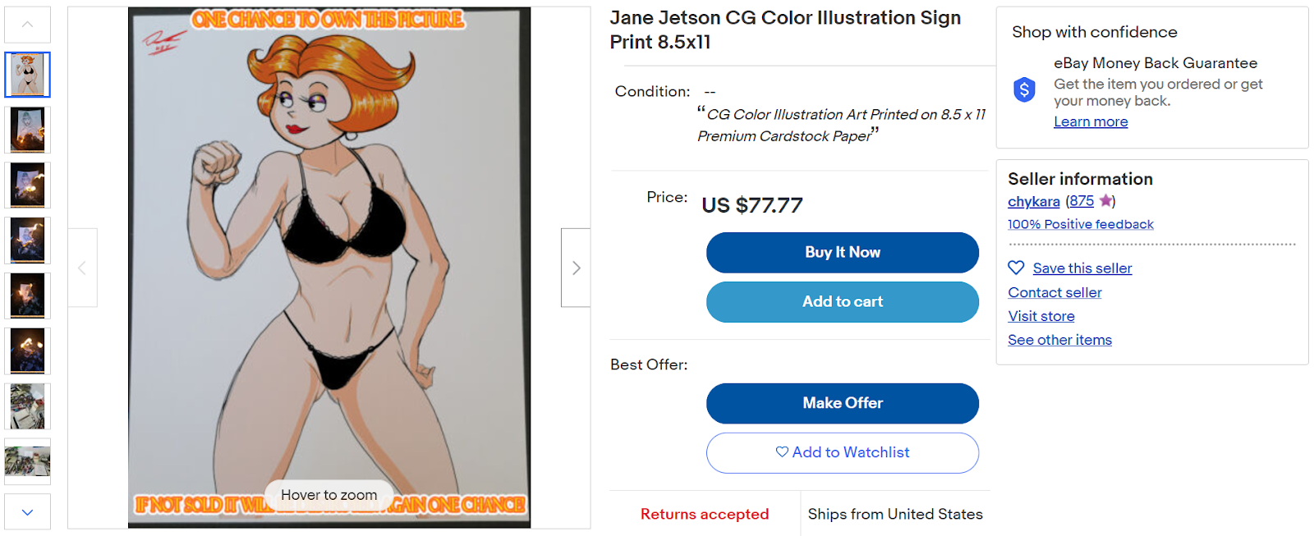The height and width of the screenshot is (536, 1314).
Task: Click the Contact seller link
Action: [x=1054, y=292]
